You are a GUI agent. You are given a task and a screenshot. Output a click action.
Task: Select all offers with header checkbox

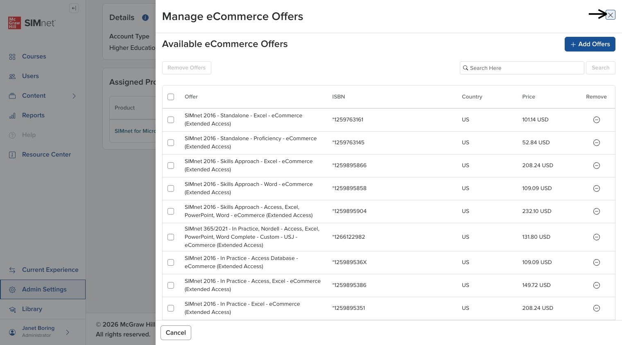click(171, 97)
